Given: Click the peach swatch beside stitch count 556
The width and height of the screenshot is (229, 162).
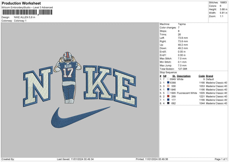Looking at the screenshot, I should [168, 86].
